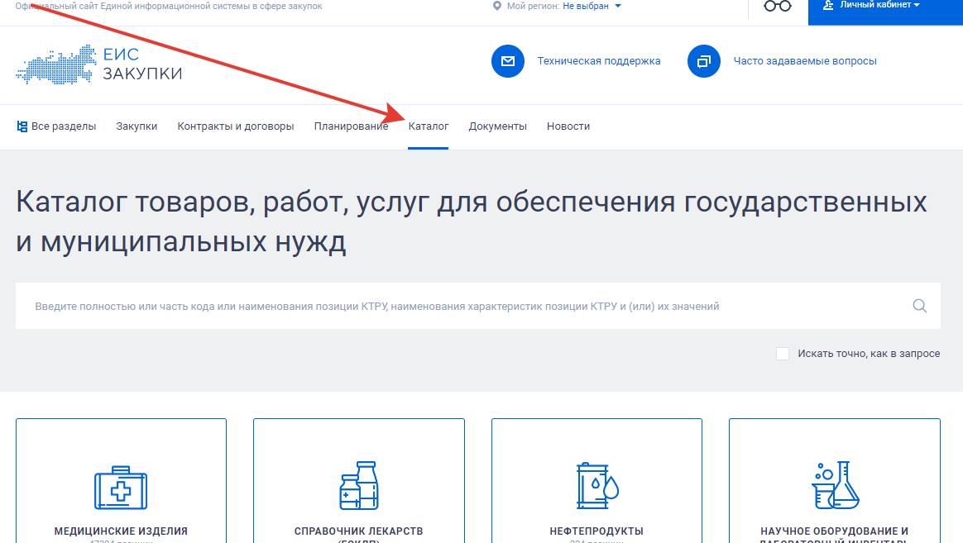Open the Контракты и договоры section
Image resolution: width=963 pixels, height=543 pixels.
pos(235,126)
